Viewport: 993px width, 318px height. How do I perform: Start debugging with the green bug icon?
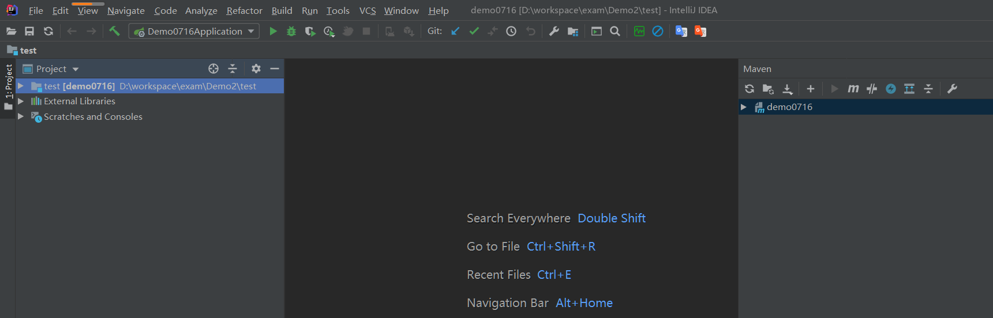pyautogui.click(x=291, y=31)
